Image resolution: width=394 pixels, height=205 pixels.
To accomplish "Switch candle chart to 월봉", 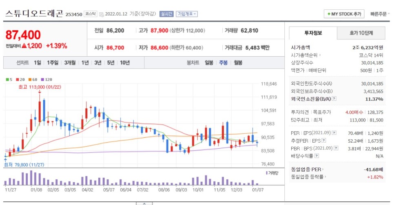I will pyautogui.click(x=238, y=62).
